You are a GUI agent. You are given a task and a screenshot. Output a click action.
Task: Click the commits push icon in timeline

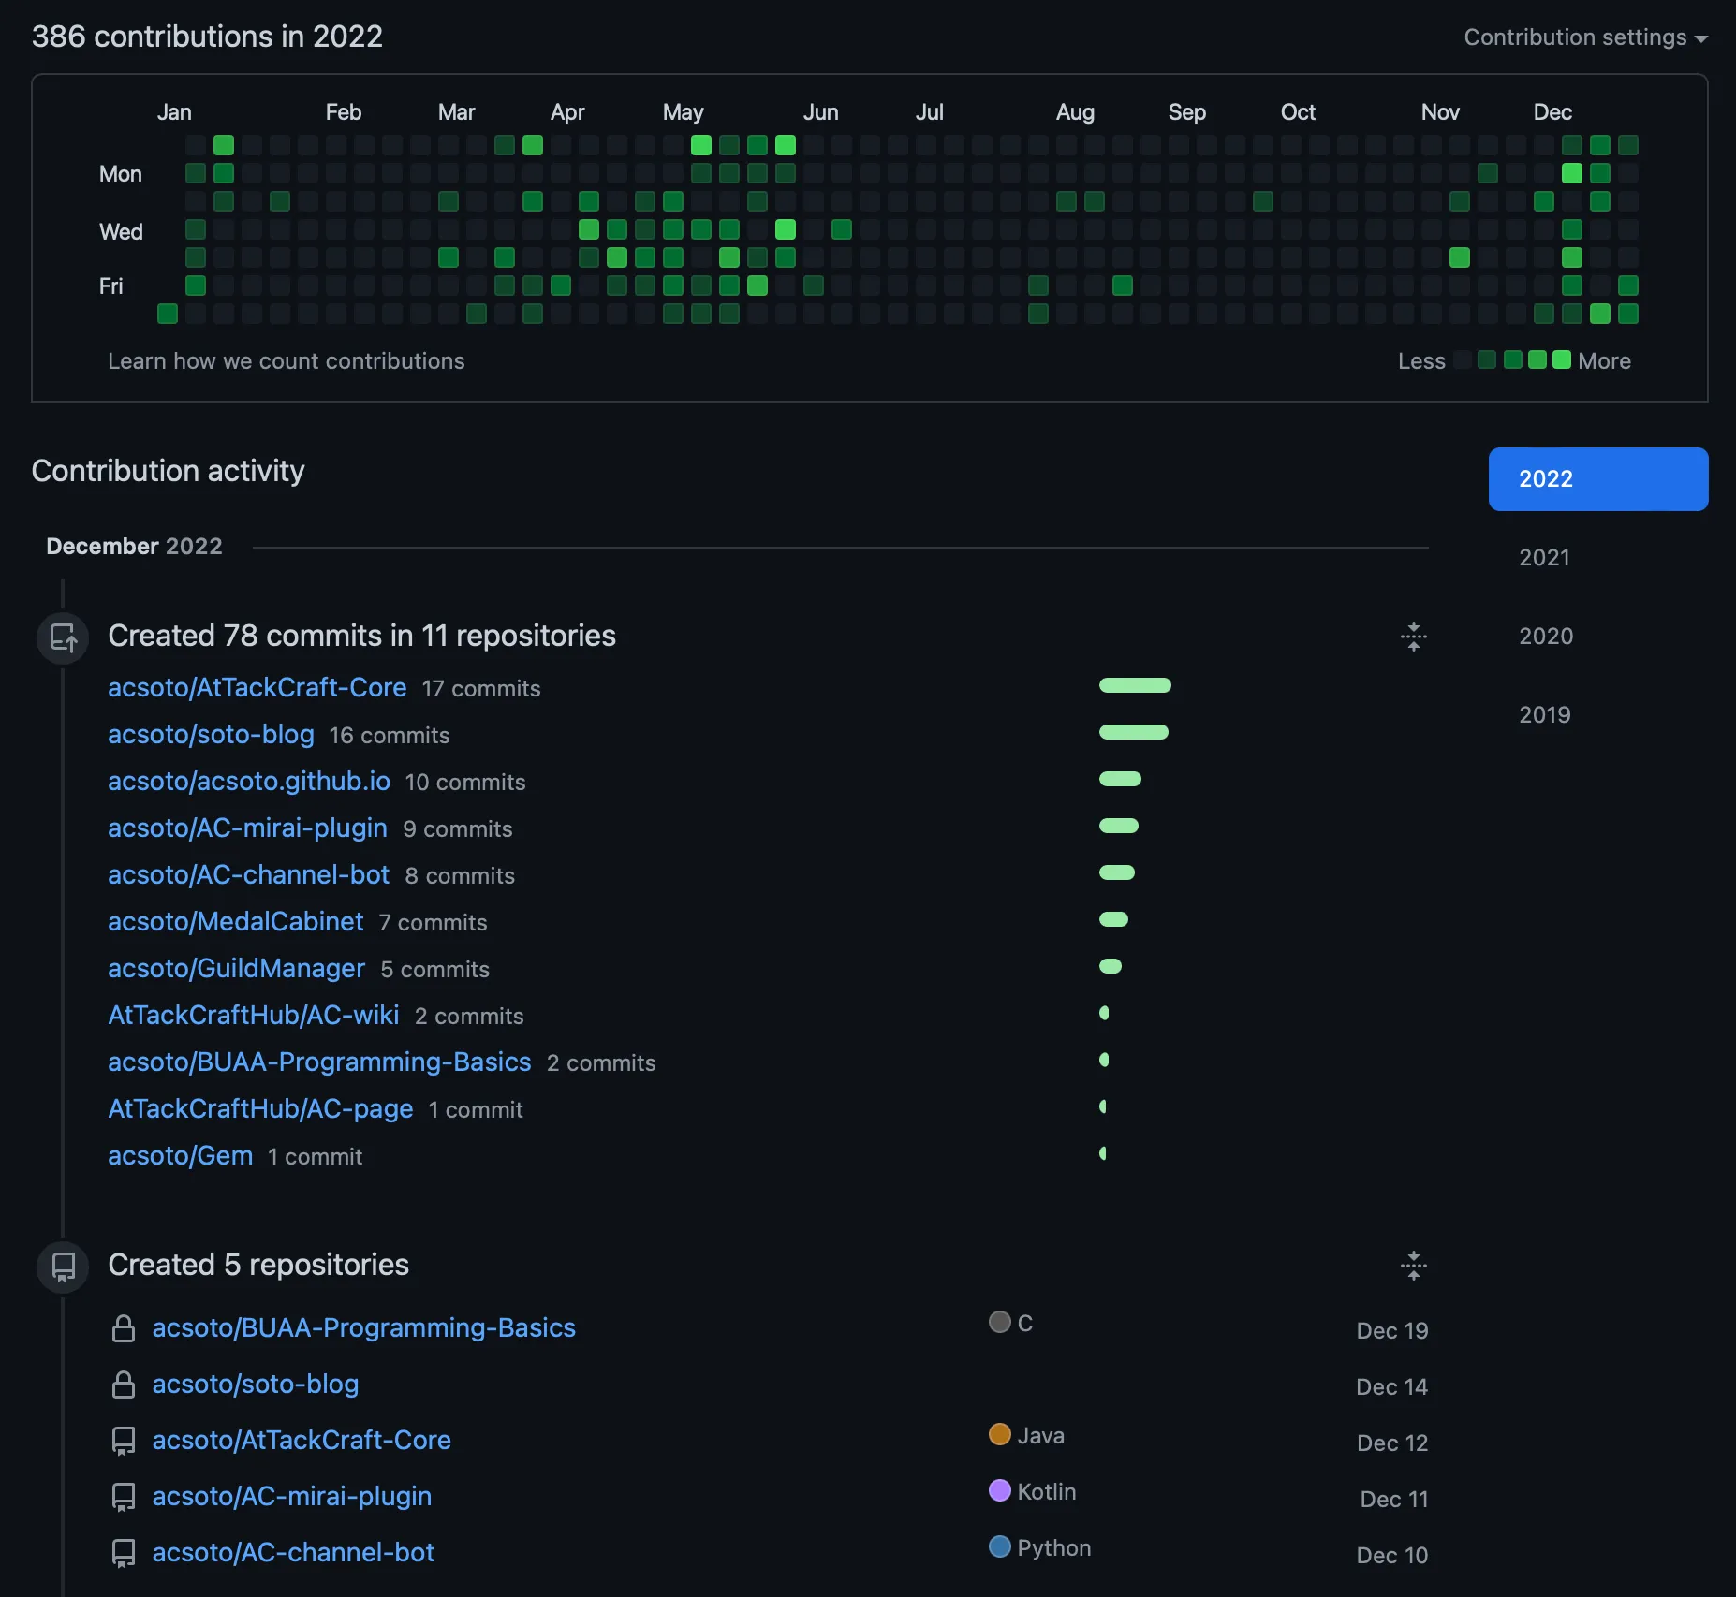click(x=63, y=637)
